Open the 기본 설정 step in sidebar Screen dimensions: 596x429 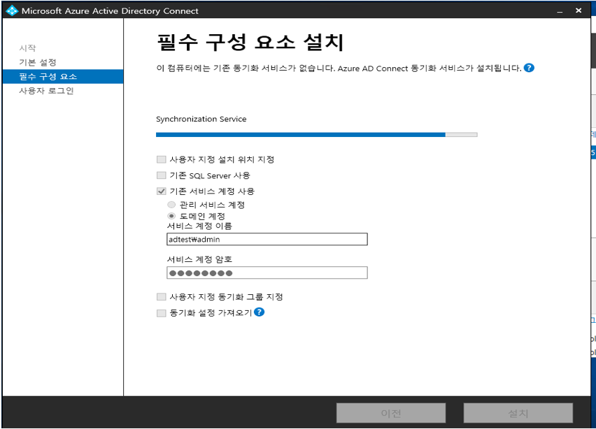point(38,62)
